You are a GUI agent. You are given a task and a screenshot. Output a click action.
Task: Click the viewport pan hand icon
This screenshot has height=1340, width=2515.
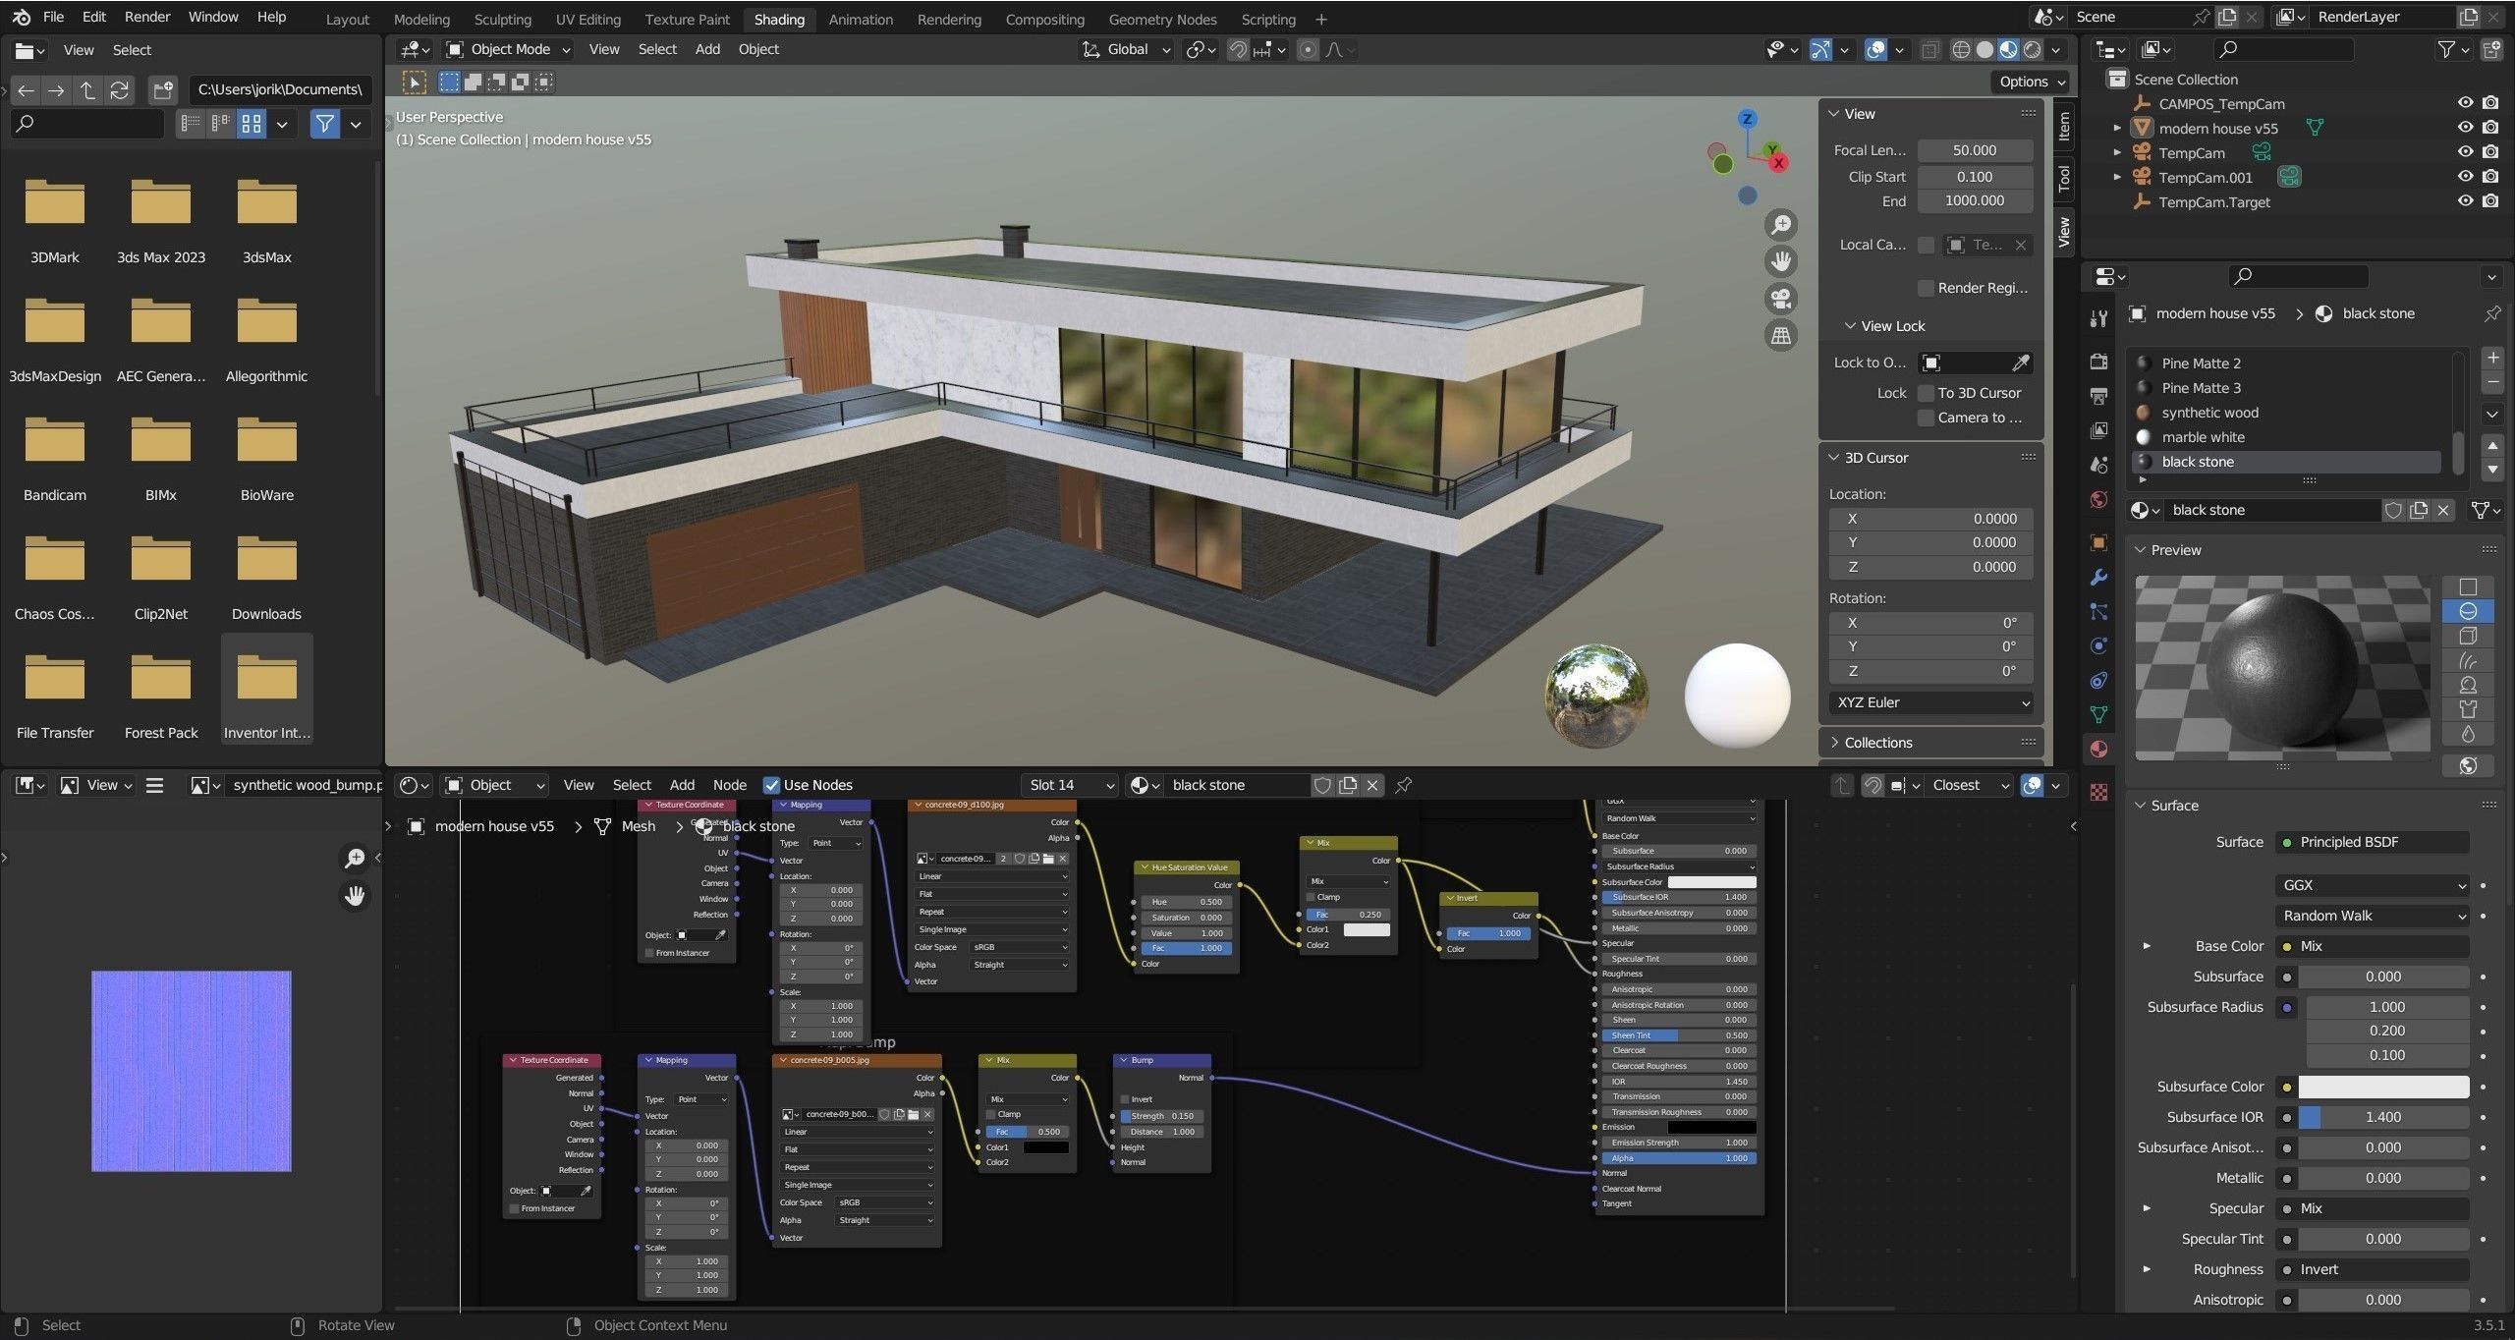1780,261
